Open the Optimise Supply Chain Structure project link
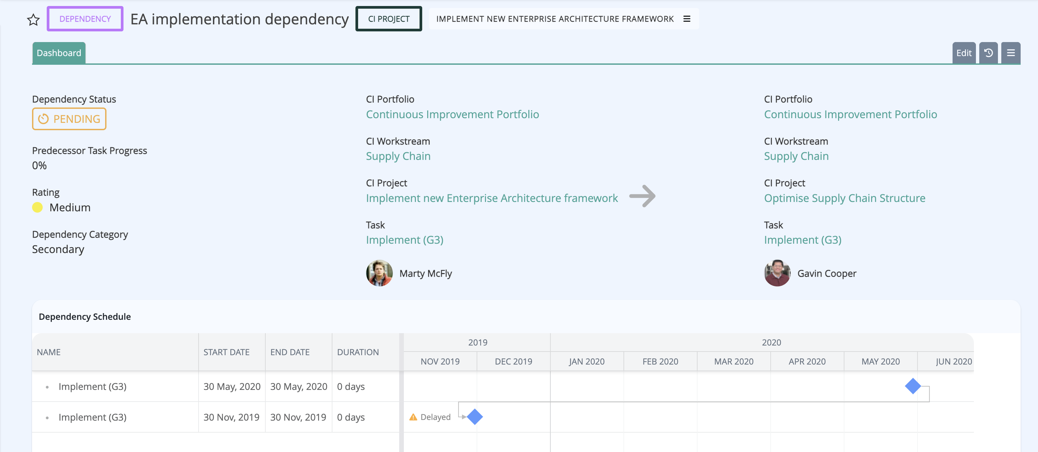 click(x=844, y=198)
